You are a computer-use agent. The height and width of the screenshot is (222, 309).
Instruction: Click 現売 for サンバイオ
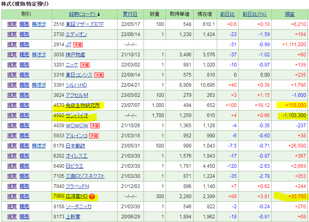pos(24,115)
